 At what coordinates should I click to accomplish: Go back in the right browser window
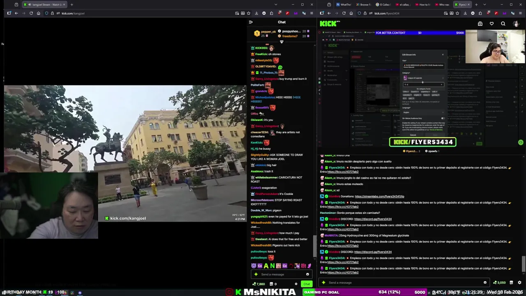[329, 13]
